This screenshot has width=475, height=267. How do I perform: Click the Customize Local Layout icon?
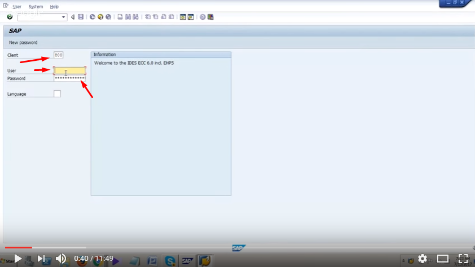point(210,17)
